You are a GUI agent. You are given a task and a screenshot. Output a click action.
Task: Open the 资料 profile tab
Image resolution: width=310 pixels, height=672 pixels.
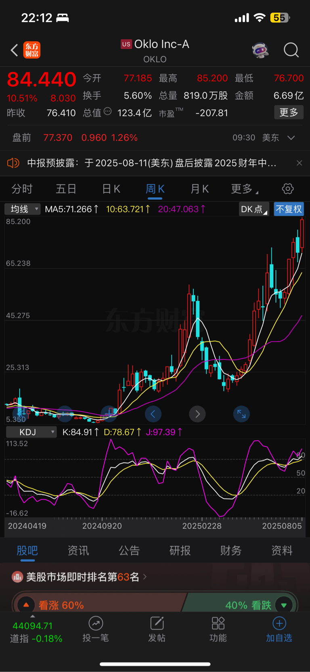tap(282, 550)
